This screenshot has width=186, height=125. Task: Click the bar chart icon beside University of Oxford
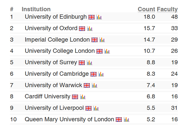[90, 29]
